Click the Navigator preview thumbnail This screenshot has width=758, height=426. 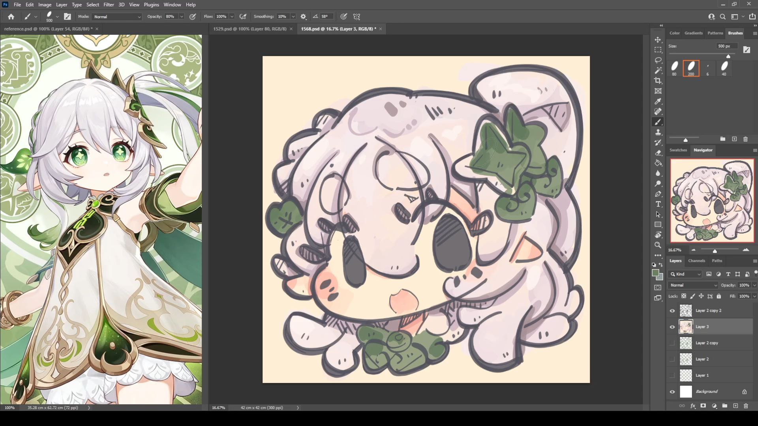pyautogui.click(x=712, y=201)
